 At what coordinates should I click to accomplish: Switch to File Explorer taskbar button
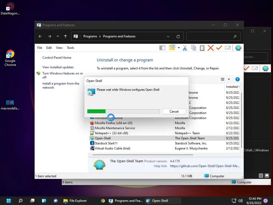75,201
